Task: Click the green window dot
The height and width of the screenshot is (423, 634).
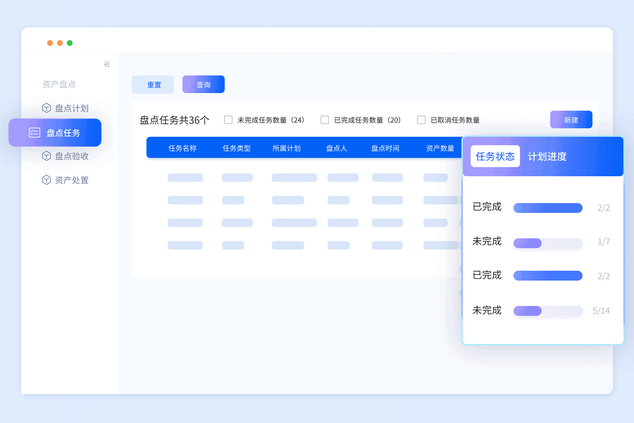Action: (70, 43)
